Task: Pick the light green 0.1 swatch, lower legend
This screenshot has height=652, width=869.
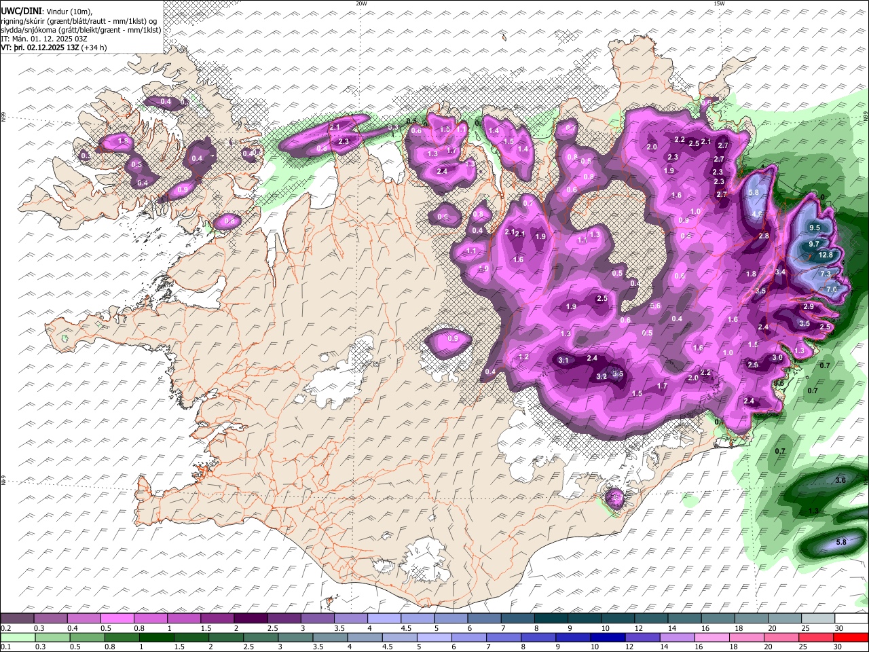Action: (x=18, y=637)
